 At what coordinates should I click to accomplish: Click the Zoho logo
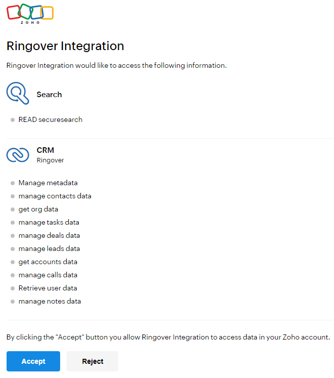[30, 14]
